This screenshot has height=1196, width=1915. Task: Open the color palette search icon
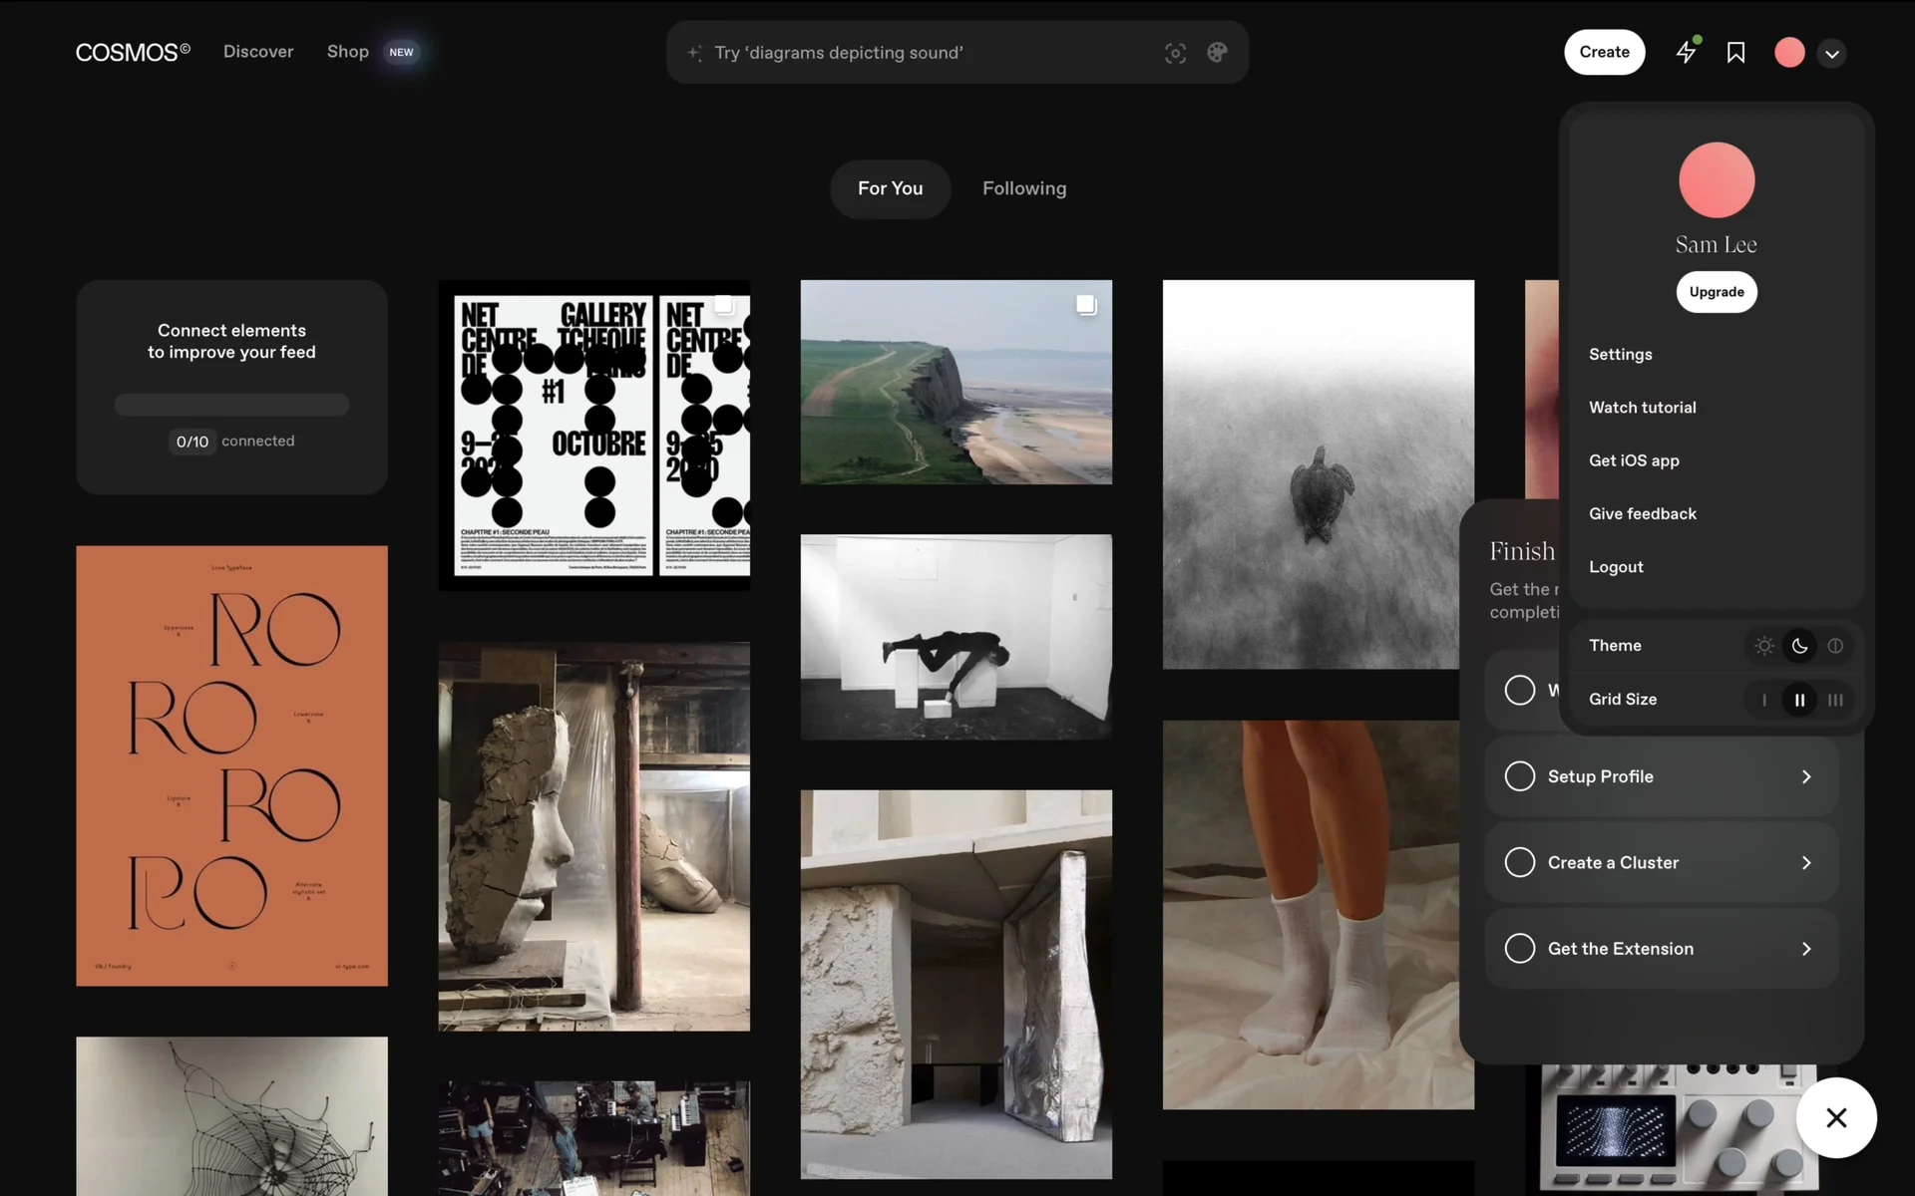pyautogui.click(x=1217, y=53)
